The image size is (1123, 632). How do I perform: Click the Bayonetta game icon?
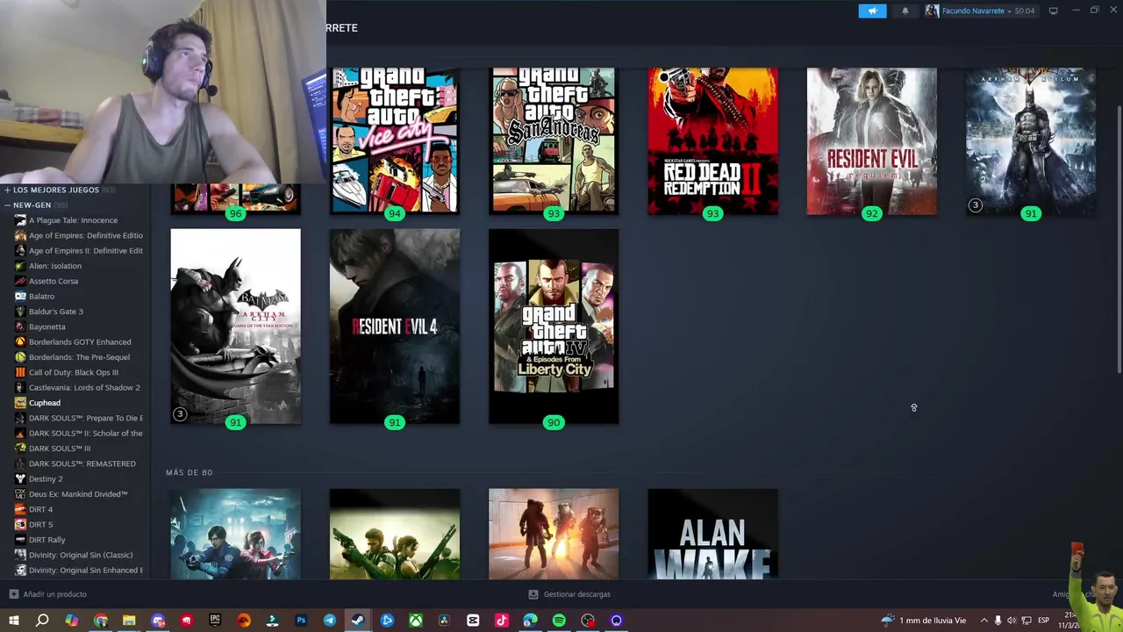(20, 327)
